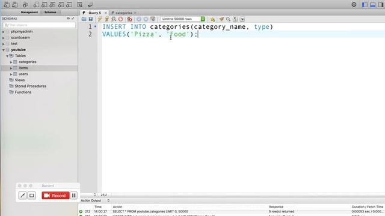
Task: Expand the categories table node
Action: (x=11, y=62)
